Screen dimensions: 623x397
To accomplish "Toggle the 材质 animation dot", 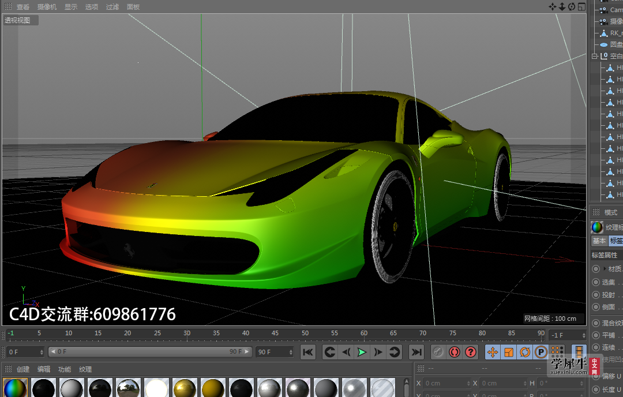I will point(595,269).
